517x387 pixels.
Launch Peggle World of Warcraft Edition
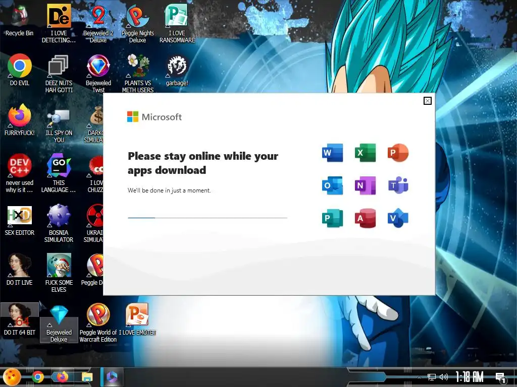point(98,322)
